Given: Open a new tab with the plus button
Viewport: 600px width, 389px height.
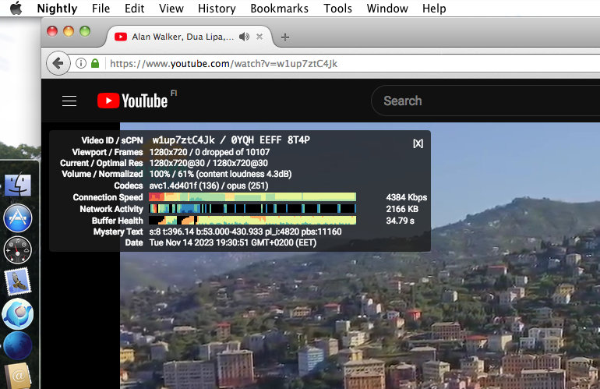Looking at the screenshot, I should click(284, 37).
